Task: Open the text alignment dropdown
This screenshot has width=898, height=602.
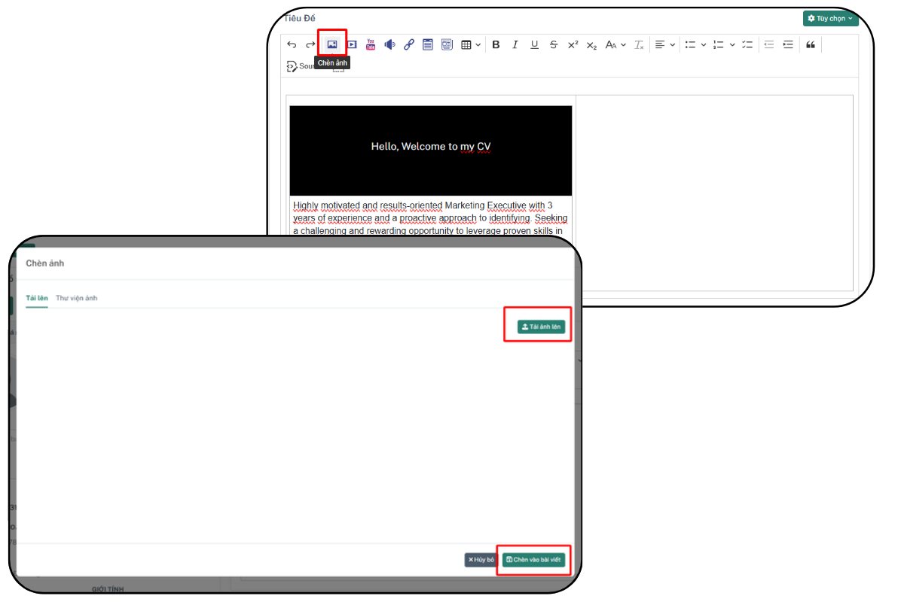Action: [x=665, y=44]
